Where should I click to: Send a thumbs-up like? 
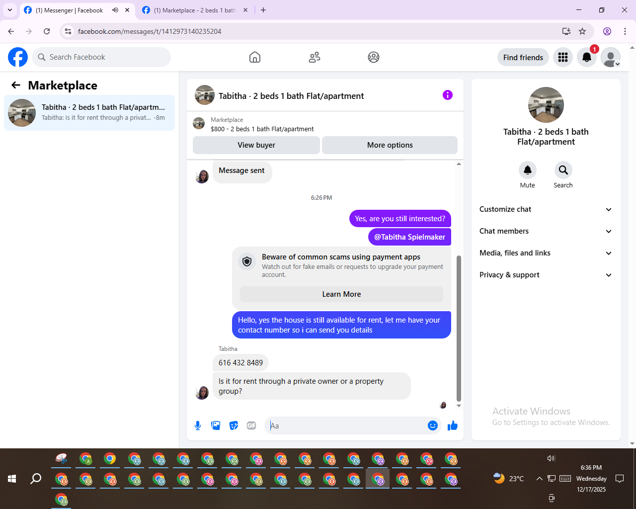point(453,425)
